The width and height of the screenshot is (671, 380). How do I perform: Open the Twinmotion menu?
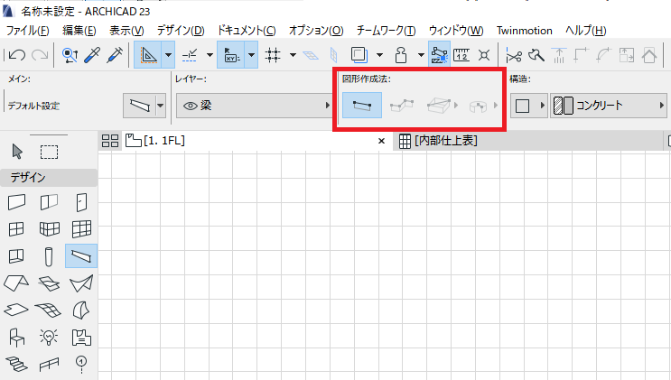524,31
